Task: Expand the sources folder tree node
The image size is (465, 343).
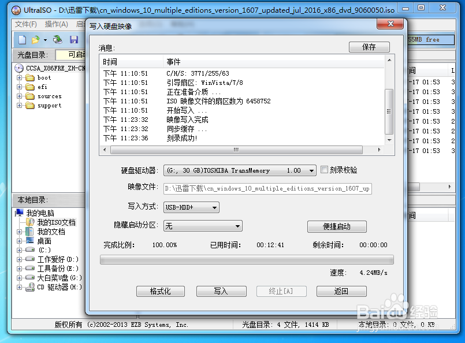Action: pos(19,96)
